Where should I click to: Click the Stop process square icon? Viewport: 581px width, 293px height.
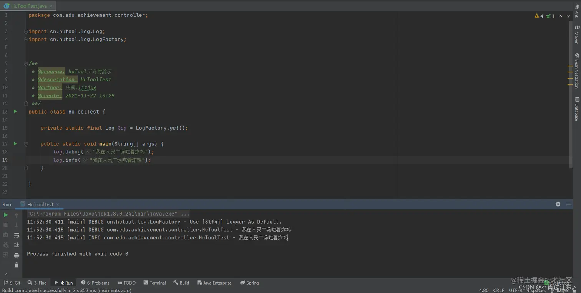pos(6,225)
